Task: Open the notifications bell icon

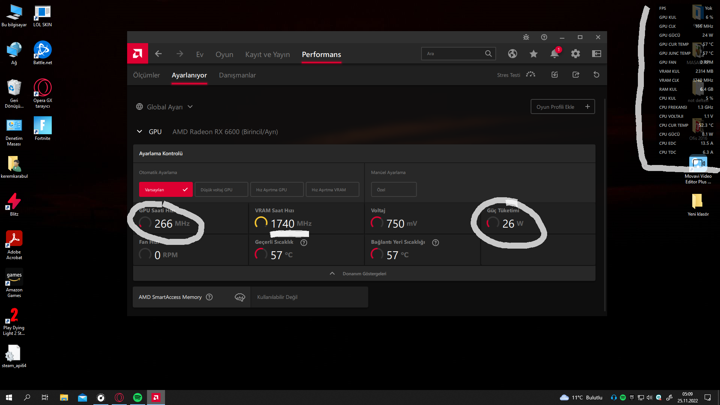Action: pos(554,54)
